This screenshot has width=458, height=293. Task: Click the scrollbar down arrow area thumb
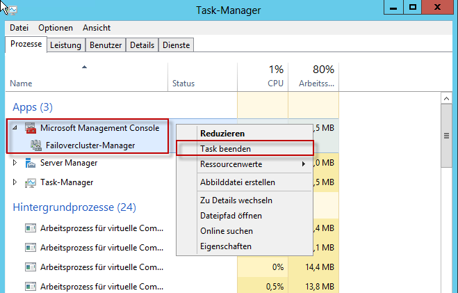(447, 136)
